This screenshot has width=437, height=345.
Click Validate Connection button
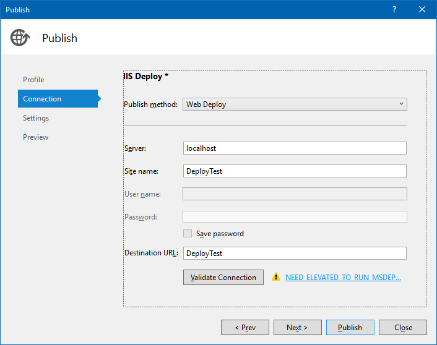point(223,278)
